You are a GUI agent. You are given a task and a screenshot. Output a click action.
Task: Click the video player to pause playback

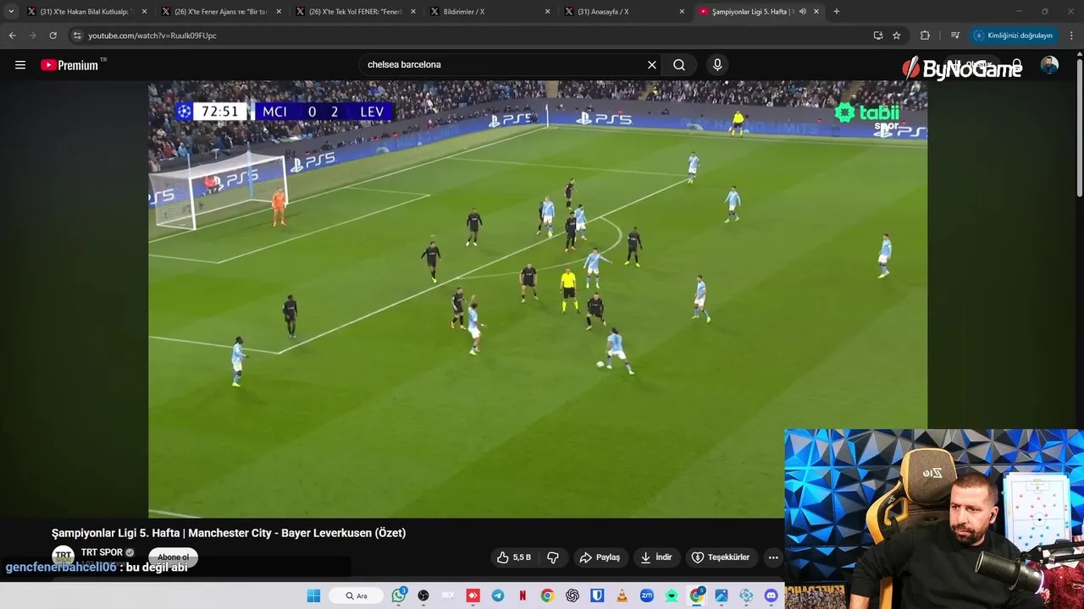(x=538, y=299)
